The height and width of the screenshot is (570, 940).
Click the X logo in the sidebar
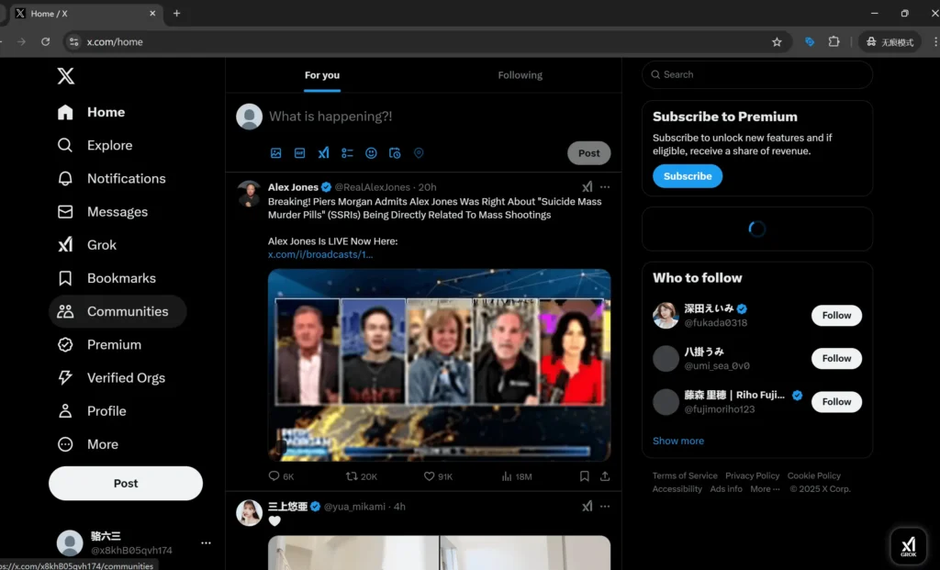coord(66,75)
